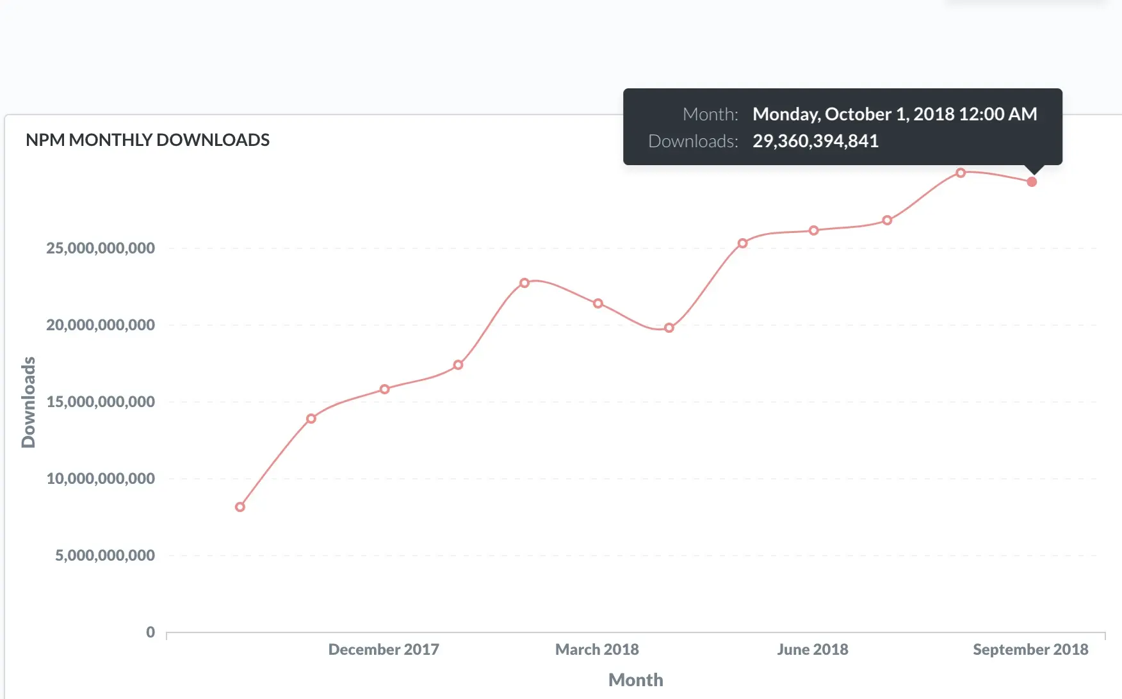Click the June 2018 x-axis label
Viewport: 1122px width, 699px height.
pos(813,649)
